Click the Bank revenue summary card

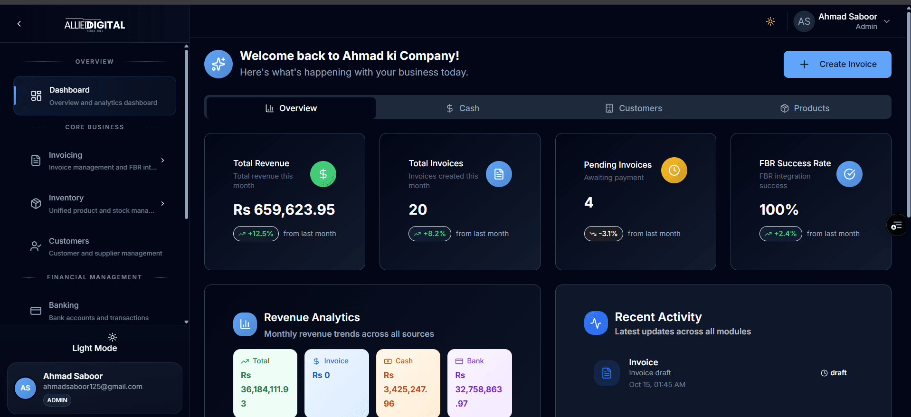[480, 383]
